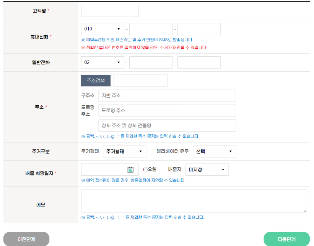Open the 주거형태 housing type dropdown
This screenshot has width=314, height=246.
click(x=124, y=151)
